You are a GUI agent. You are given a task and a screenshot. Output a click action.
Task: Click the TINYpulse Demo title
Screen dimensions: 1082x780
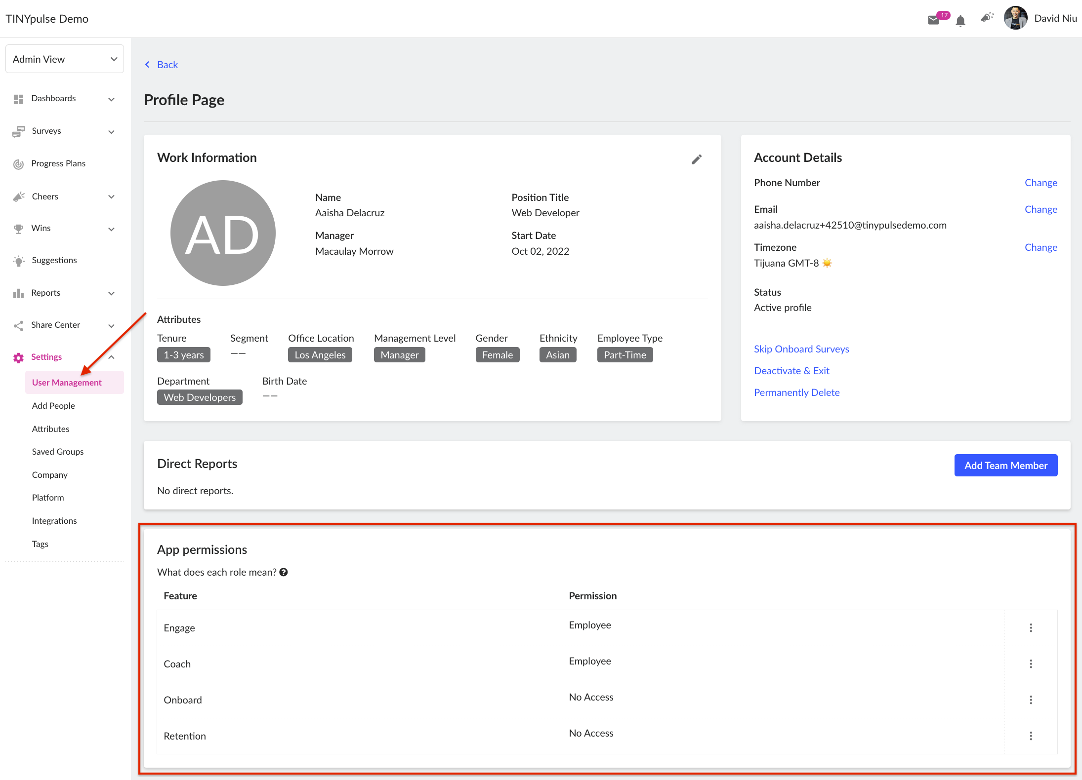[47, 19]
